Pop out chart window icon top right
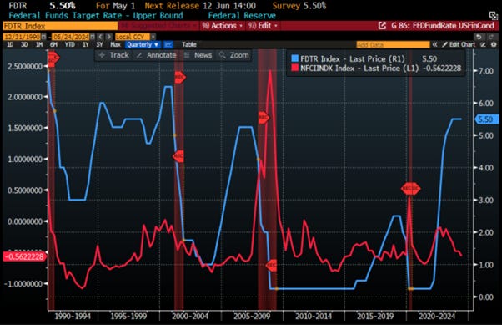The image size is (502, 325). click(x=494, y=15)
